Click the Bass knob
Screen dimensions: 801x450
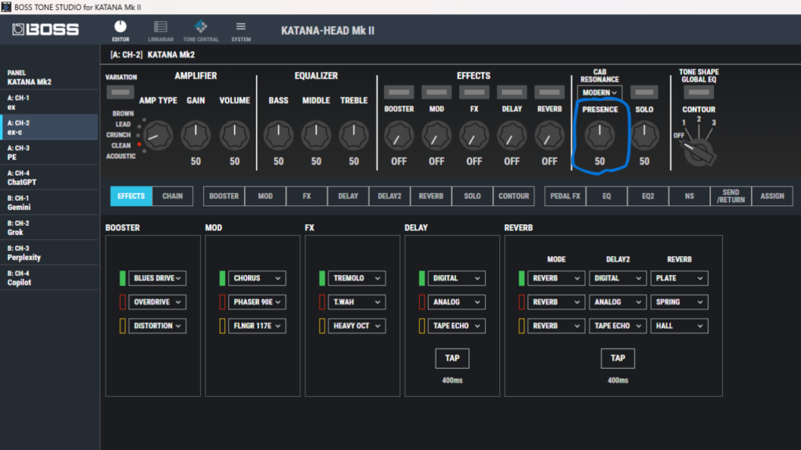[x=278, y=136]
